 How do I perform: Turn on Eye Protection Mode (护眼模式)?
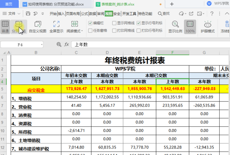tap(208, 27)
